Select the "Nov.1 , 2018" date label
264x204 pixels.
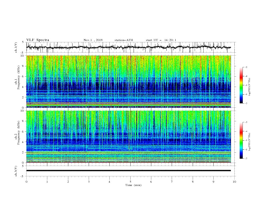tap(93, 40)
